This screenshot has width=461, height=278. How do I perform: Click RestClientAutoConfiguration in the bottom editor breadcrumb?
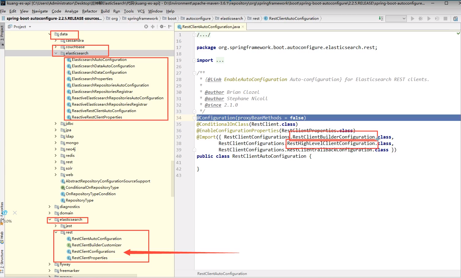point(222,274)
